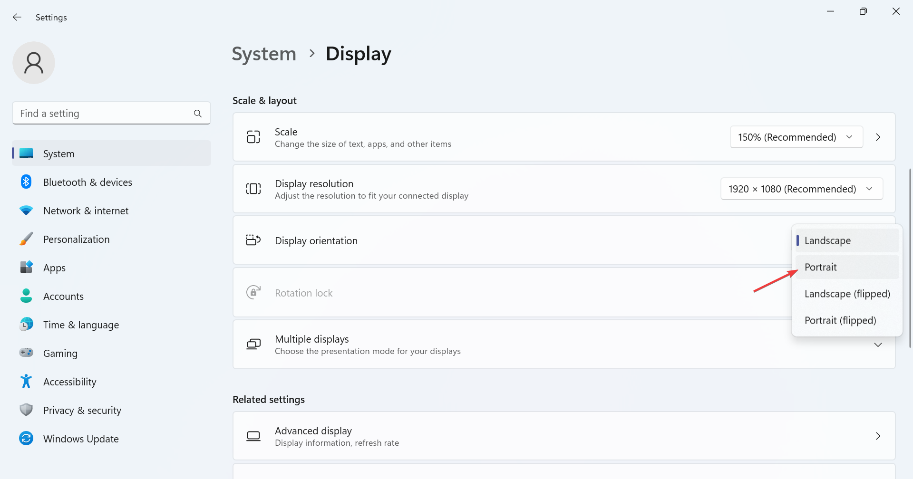Click the search magnifier icon
This screenshot has width=913, height=479.
click(x=198, y=114)
